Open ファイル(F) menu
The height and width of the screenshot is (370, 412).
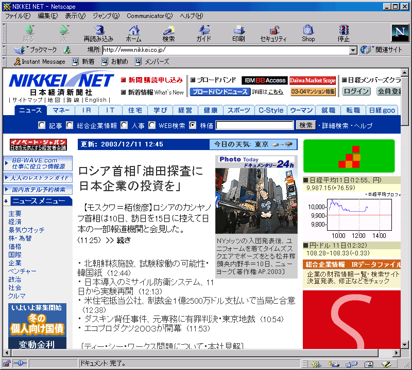18,16
